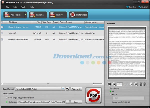Go to last page in preview
The height and width of the screenshot is (108, 150).
[136, 84]
